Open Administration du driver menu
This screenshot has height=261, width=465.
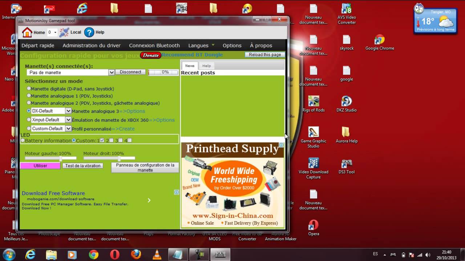point(92,45)
